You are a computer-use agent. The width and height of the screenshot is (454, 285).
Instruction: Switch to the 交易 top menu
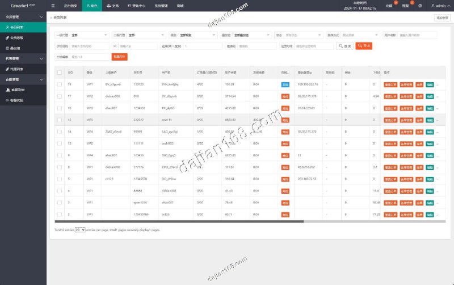[112, 6]
